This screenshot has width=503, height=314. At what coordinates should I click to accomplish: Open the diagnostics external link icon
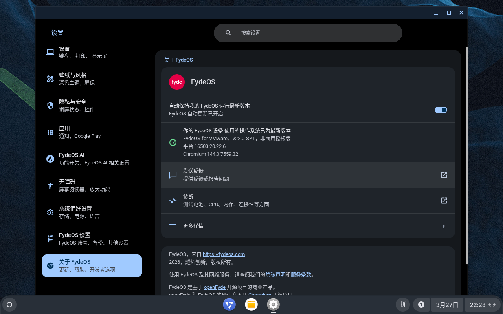click(x=444, y=201)
